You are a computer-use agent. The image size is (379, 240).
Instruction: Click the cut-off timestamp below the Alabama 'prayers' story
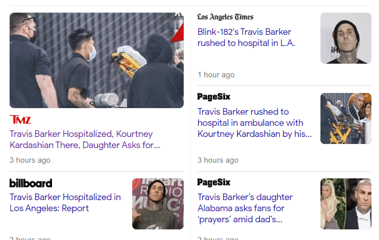click(218, 238)
